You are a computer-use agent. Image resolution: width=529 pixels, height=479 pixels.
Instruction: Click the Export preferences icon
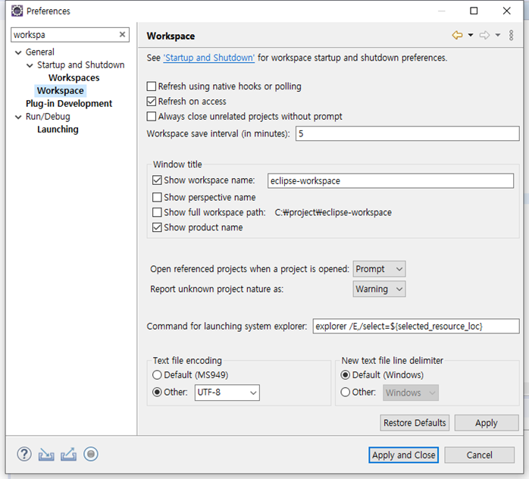(x=68, y=455)
